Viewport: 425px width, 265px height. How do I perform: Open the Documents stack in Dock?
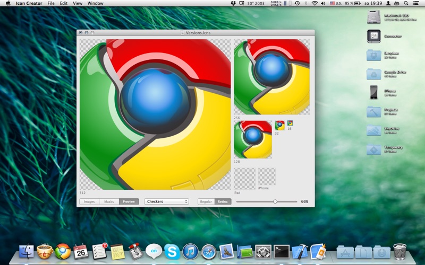click(363, 252)
